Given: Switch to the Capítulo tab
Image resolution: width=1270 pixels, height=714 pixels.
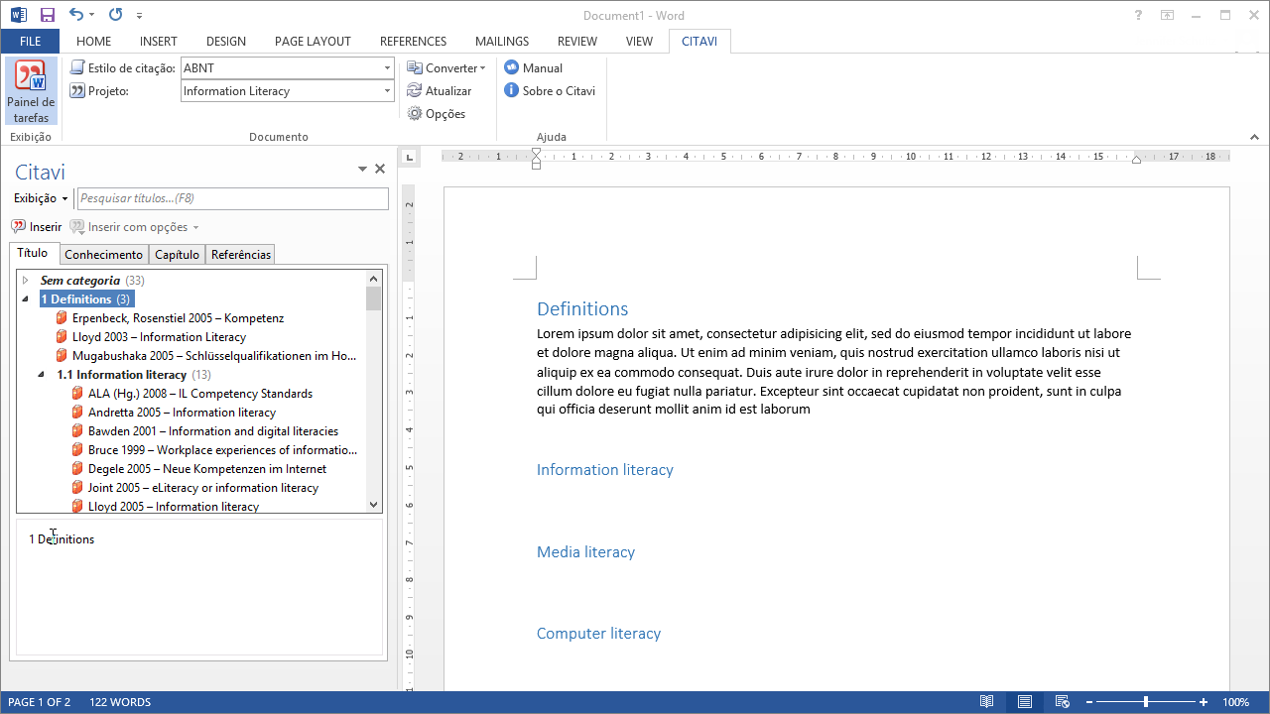Looking at the screenshot, I should (x=177, y=255).
